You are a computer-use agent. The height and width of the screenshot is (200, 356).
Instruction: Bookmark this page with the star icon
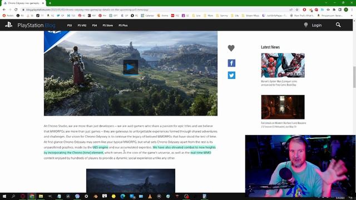(297, 10)
